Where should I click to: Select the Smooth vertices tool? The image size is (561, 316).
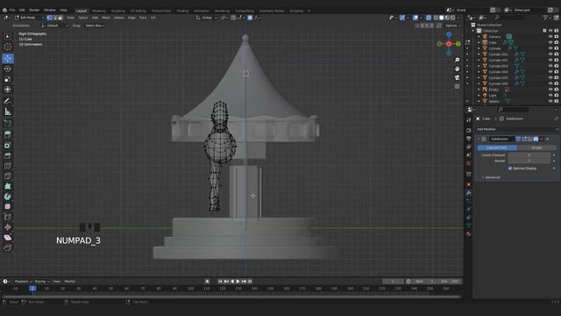[8, 207]
